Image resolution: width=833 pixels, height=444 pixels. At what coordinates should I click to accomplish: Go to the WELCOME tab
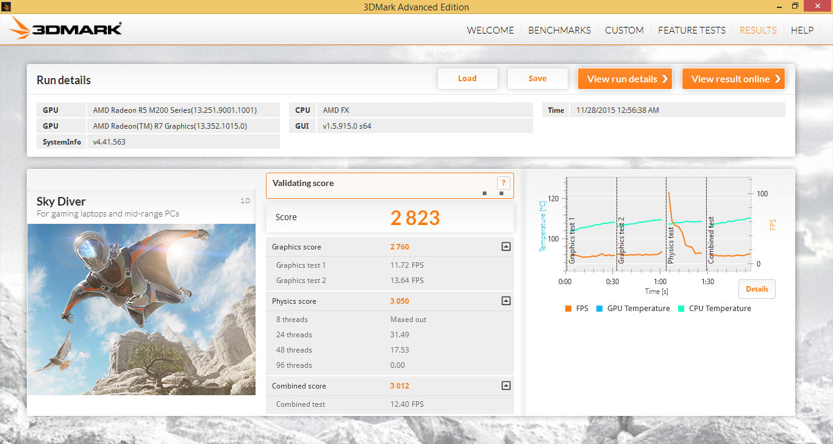click(490, 30)
